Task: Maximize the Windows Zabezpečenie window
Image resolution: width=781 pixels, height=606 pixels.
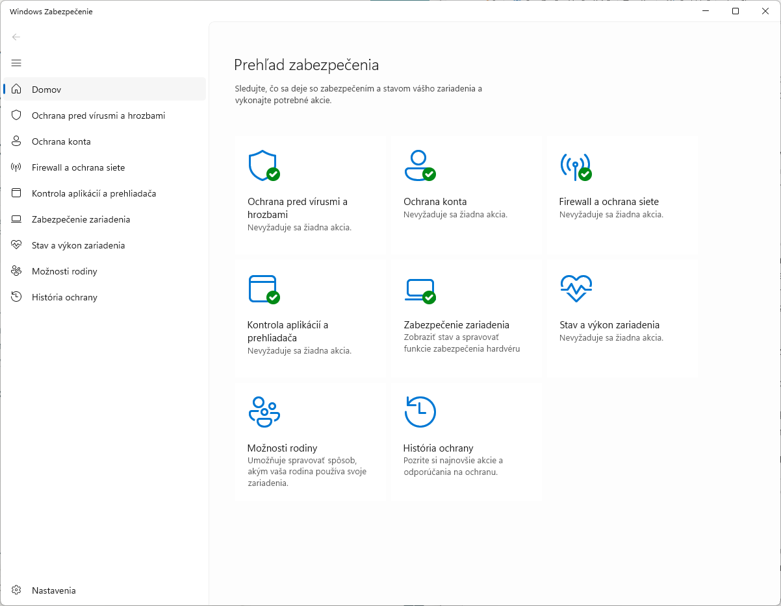Action: tap(735, 11)
